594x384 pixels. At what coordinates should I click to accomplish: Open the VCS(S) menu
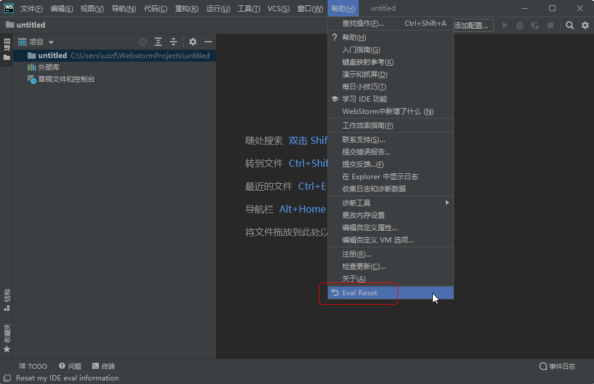278,8
